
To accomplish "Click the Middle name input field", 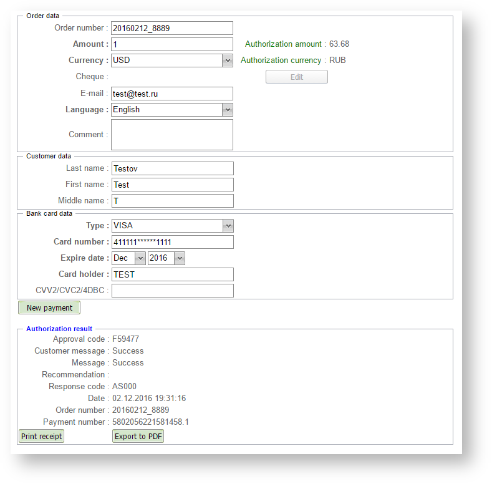I will pyautogui.click(x=173, y=201).
